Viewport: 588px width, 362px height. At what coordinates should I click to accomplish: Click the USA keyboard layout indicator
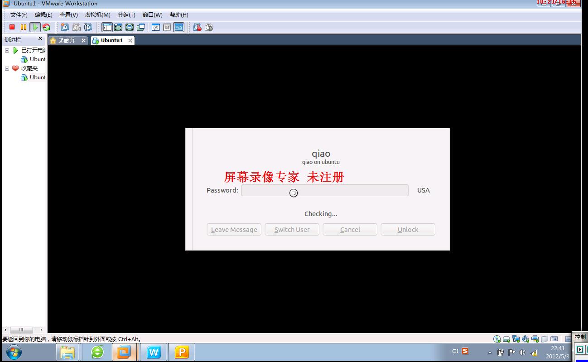coord(424,190)
